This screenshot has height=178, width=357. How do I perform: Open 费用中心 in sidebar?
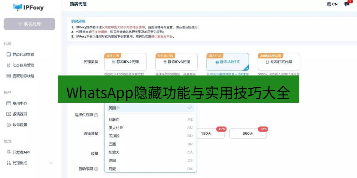click(17, 103)
